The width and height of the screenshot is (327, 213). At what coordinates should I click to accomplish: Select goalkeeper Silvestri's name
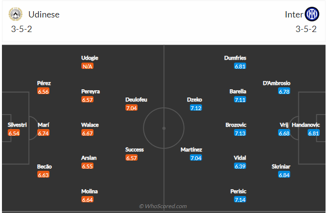tap(17, 125)
